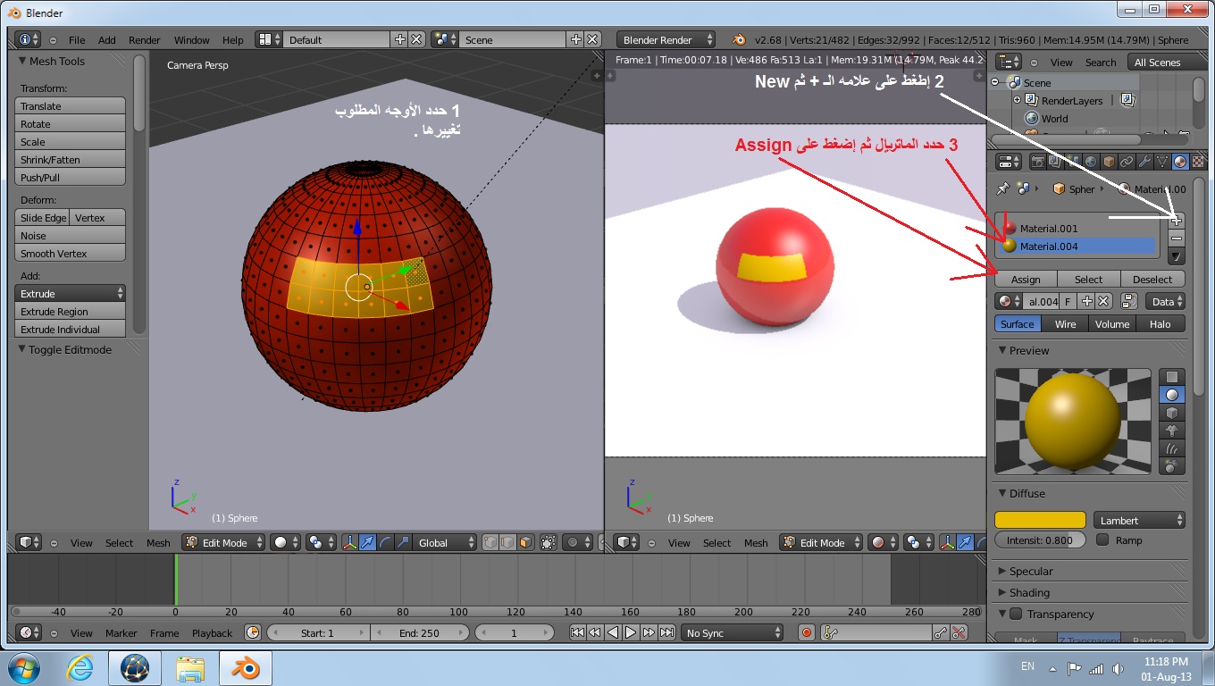This screenshot has width=1215, height=686.
Task: Enable the rotate manipulator arc icon
Action: pyautogui.click(x=385, y=542)
